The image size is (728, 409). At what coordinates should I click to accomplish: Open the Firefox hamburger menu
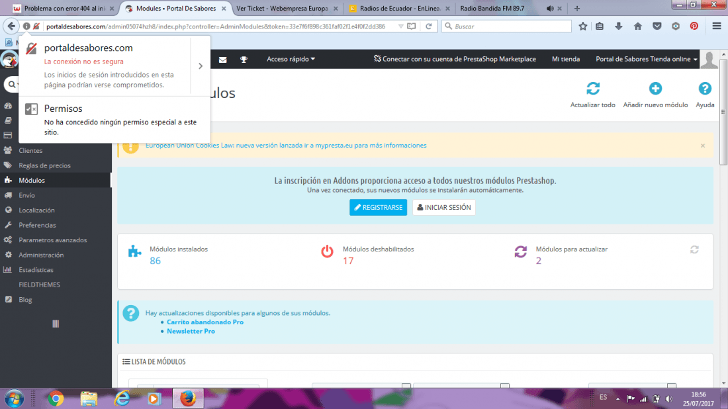716,26
